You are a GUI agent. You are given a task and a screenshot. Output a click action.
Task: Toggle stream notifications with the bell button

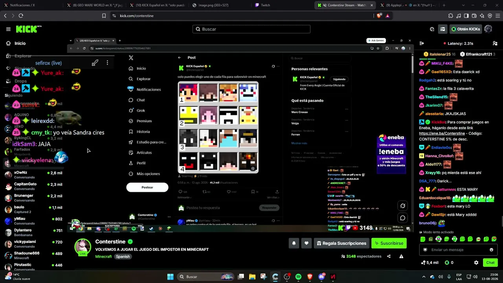coord(294,243)
